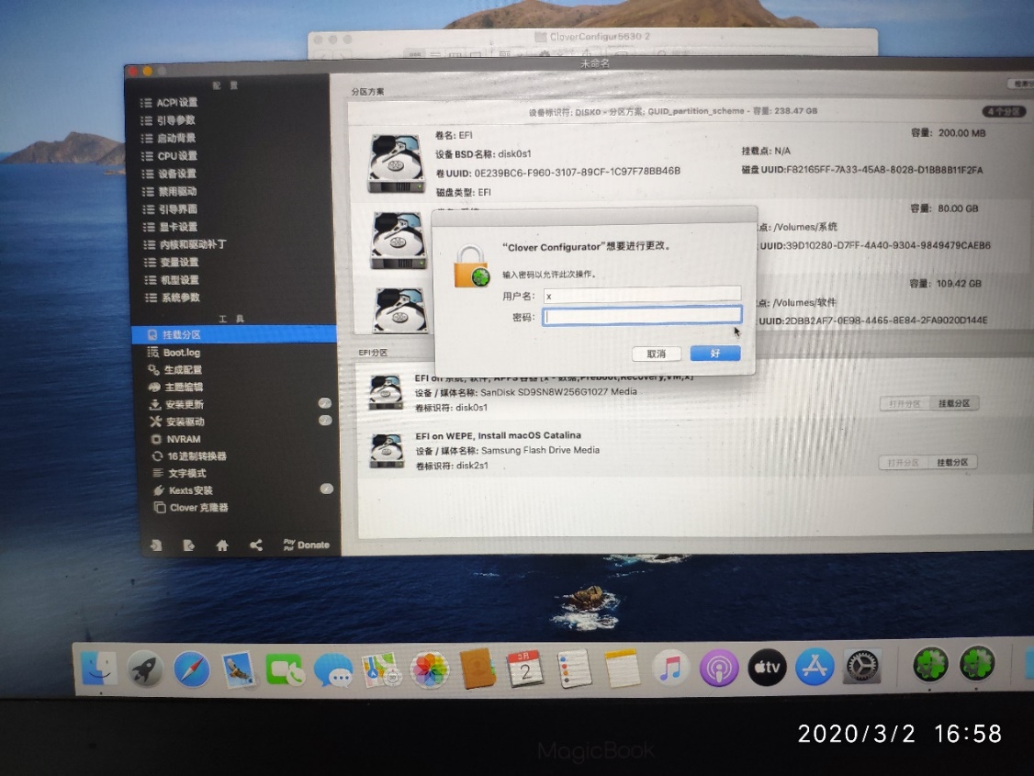Image resolution: width=1034 pixels, height=776 pixels.
Task: Open the Boot.log tool
Action: point(174,353)
